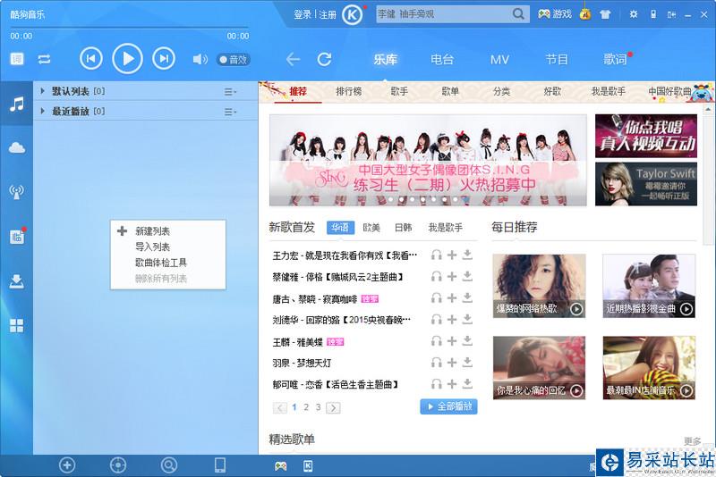Mute the volume speaker icon

pyautogui.click(x=200, y=59)
